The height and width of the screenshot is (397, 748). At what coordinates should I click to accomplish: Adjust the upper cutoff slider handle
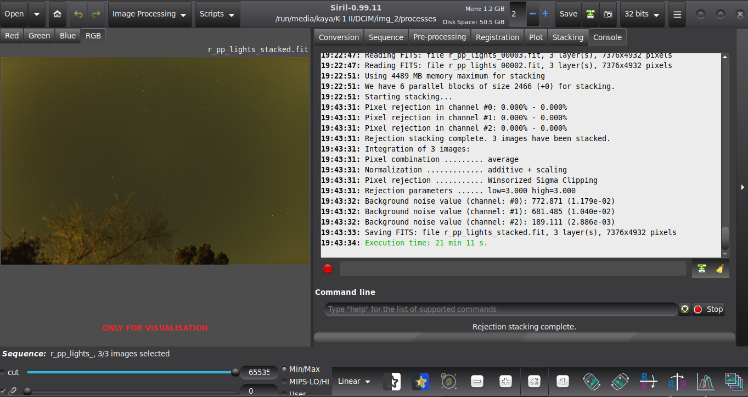[235, 372]
